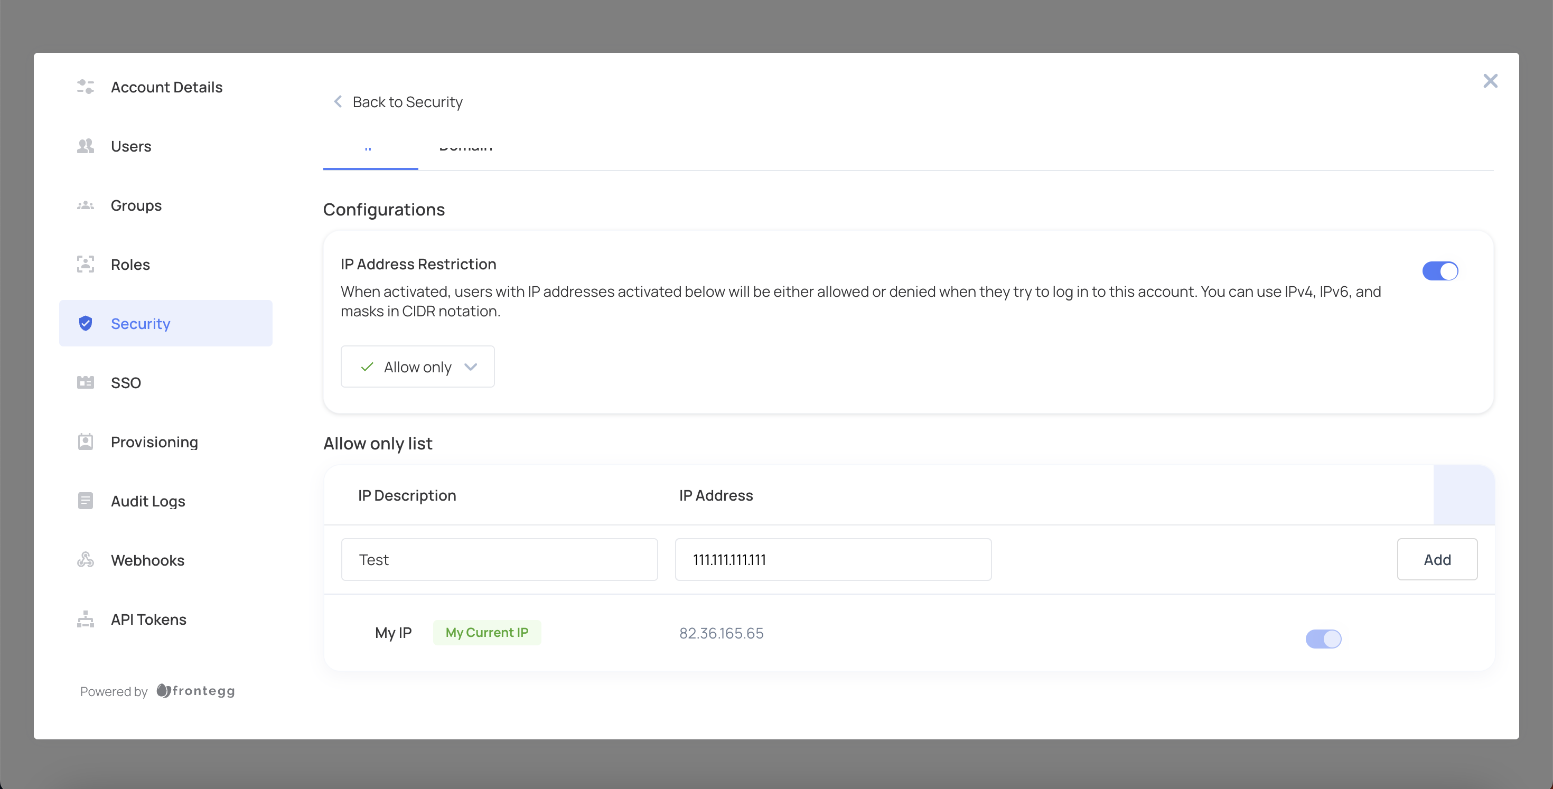1553x789 pixels.
Task: Click the API Tokens icon in sidebar
Action: coord(86,619)
